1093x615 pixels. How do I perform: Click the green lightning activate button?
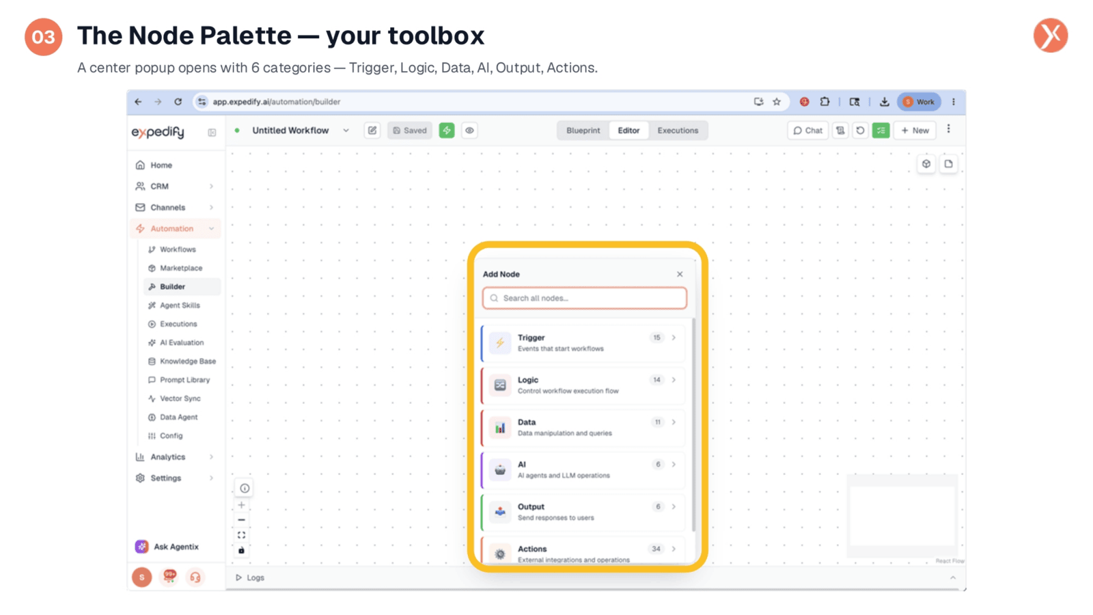point(447,131)
